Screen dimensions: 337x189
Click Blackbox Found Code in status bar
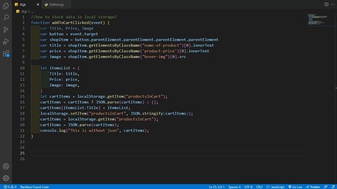[x=34, y=187]
